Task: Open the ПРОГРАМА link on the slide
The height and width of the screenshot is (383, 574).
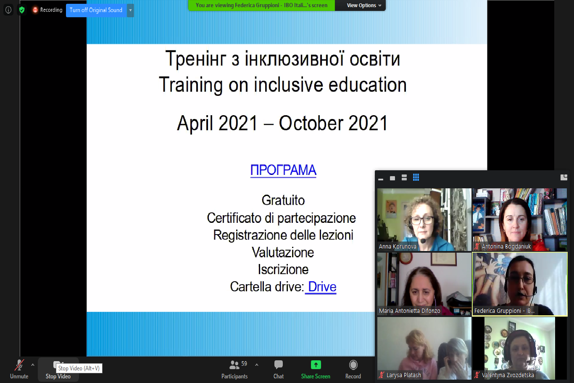Action: point(283,170)
